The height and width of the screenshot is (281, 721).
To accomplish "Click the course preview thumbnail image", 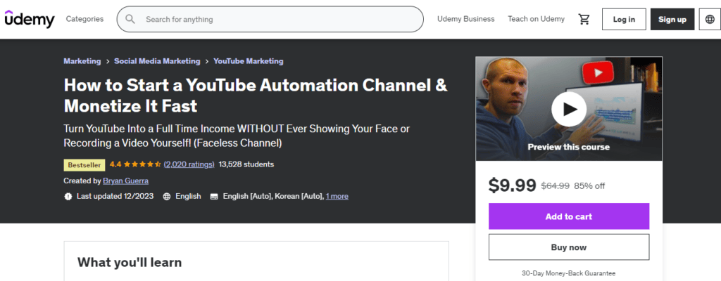I will [x=569, y=109].
